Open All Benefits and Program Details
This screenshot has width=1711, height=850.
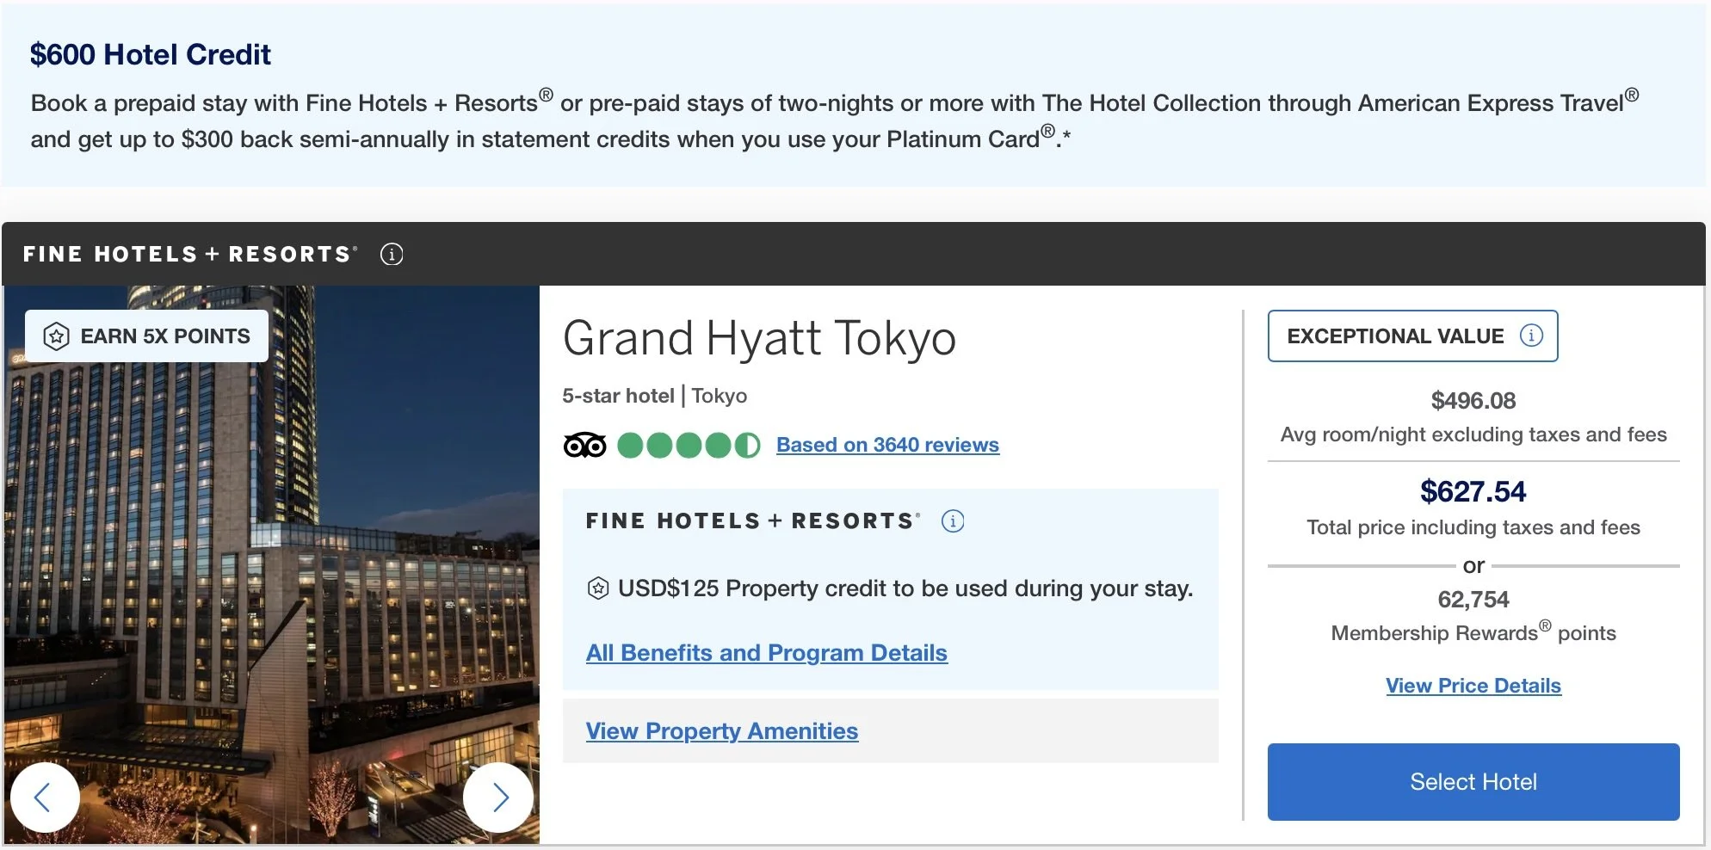(x=767, y=653)
